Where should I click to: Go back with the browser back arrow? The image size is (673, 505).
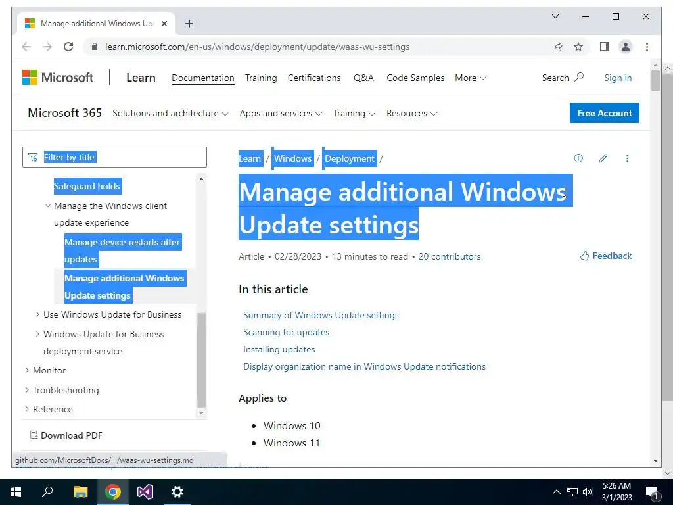pos(26,47)
